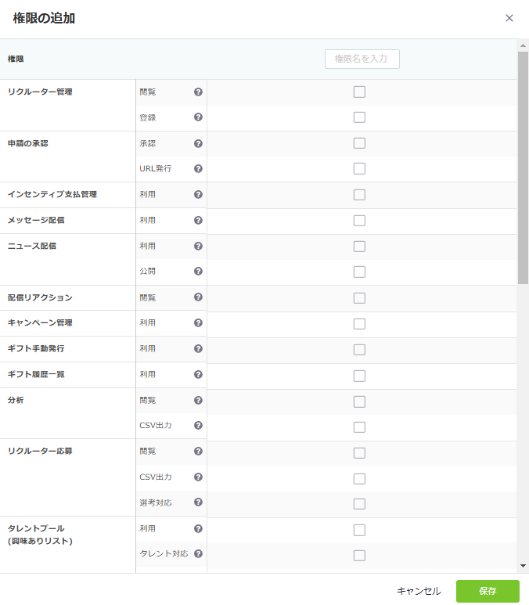Close the 権限の追加 dialog
This screenshot has width=529, height=605.
(x=509, y=18)
